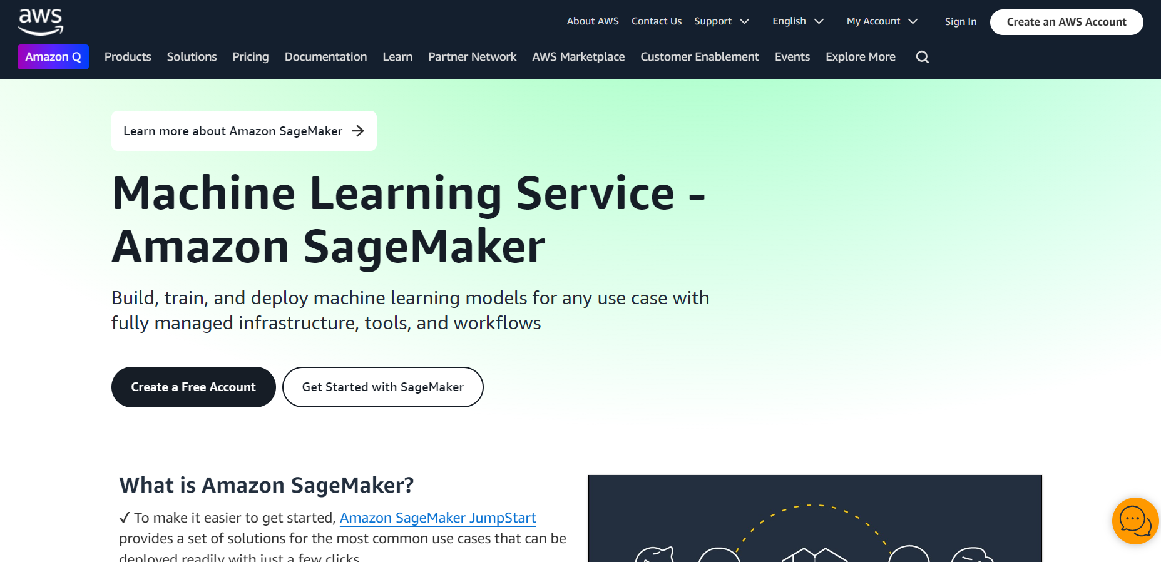Open the search magnifier icon

[922, 57]
